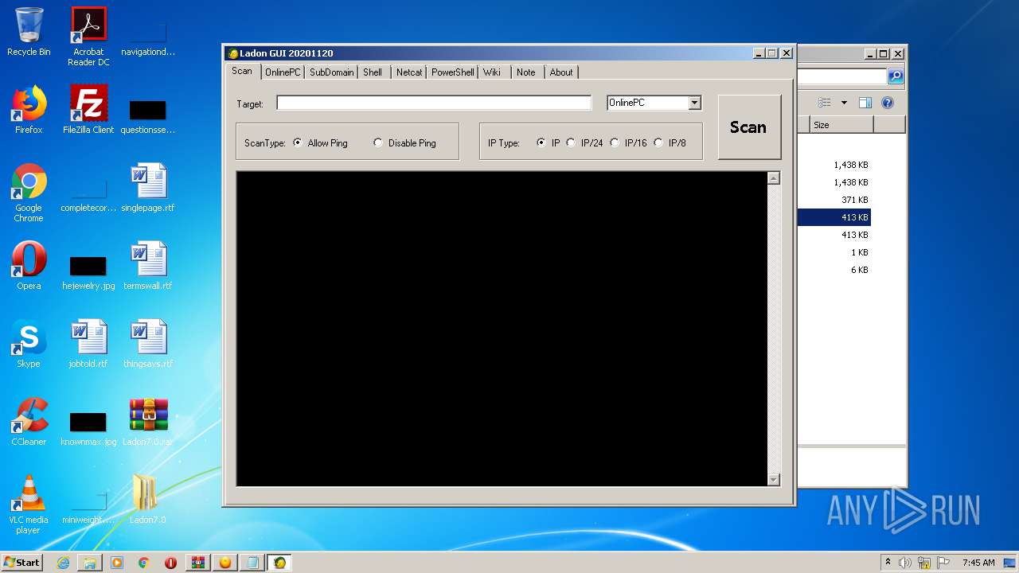Screen dimensions: 1019x573
Task: Open the Recycle Bin desktop icon
Action: [x=29, y=32]
